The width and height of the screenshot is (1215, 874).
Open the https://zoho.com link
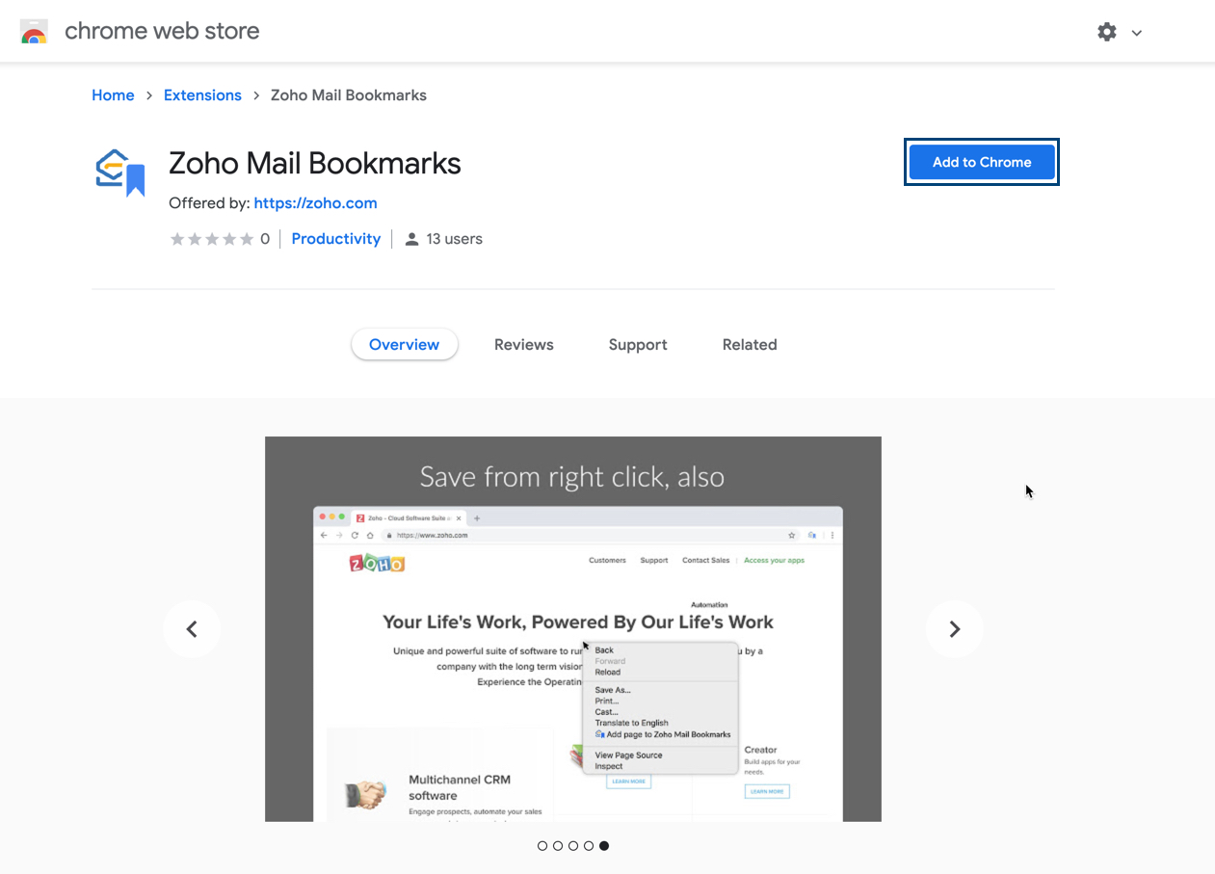click(315, 202)
